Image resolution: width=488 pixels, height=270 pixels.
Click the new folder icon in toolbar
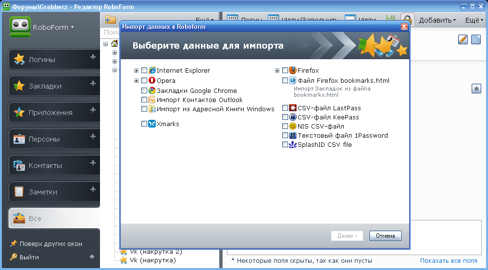pyautogui.click(x=110, y=20)
